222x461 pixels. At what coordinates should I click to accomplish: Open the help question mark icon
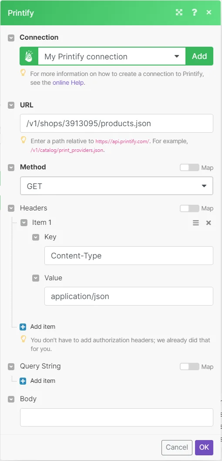coord(194,12)
